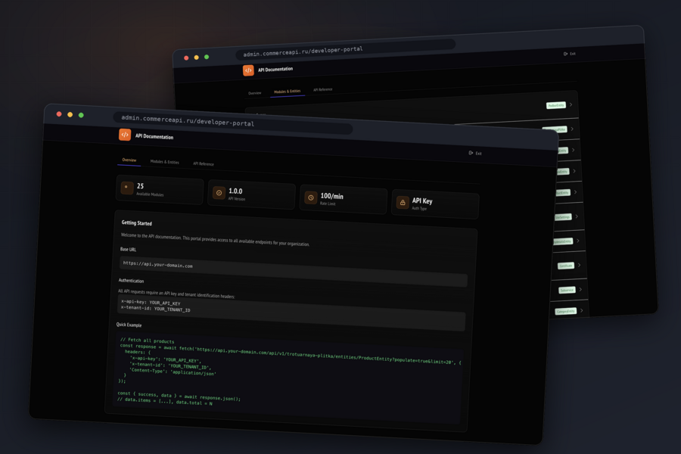Click the https://api.your-domain.com code box

(x=293, y=272)
